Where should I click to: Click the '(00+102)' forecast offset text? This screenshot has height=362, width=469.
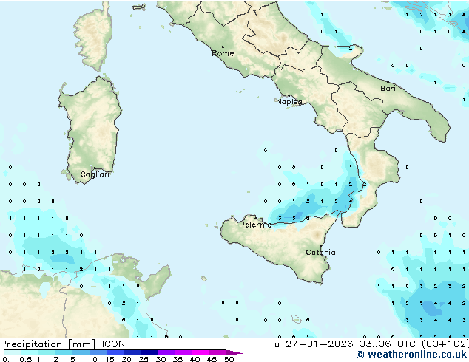[445, 344]
